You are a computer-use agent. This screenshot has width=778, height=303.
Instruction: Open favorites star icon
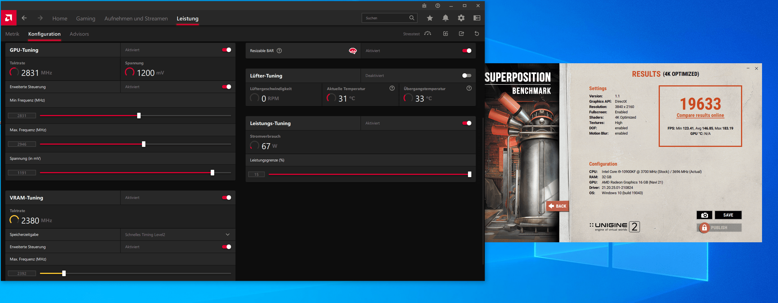tap(430, 18)
